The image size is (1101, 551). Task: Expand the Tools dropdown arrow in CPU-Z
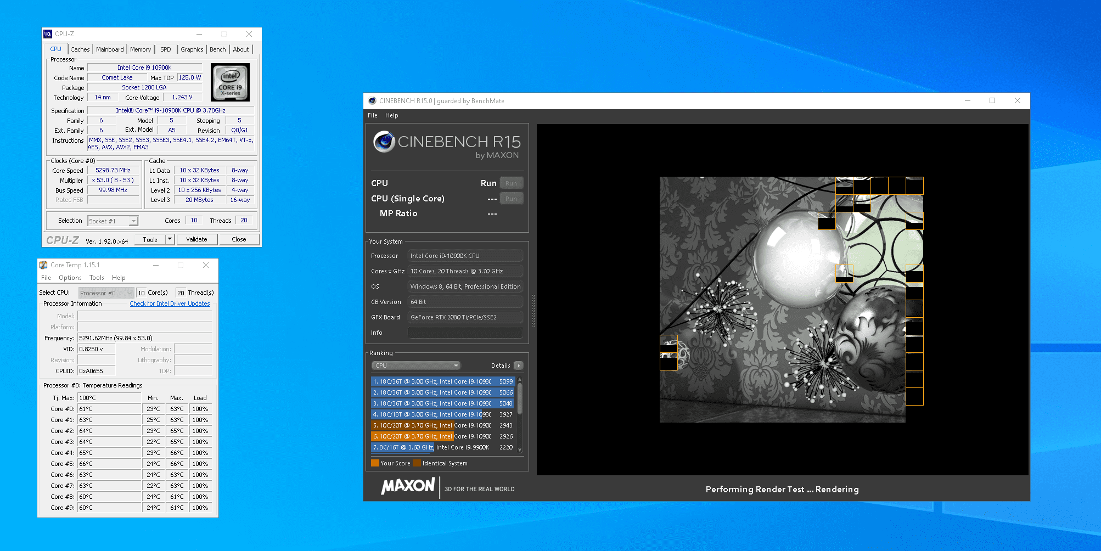pos(170,239)
